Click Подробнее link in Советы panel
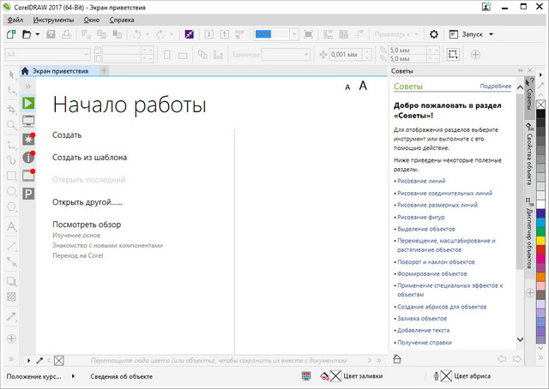Screen dimensions: 549x389 pos(495,87)
